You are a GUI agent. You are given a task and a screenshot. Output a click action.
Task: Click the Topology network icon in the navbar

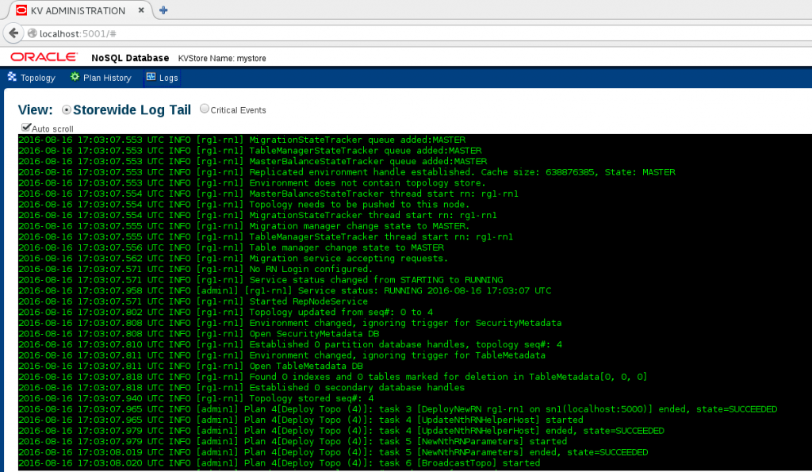tap(12, 78)
